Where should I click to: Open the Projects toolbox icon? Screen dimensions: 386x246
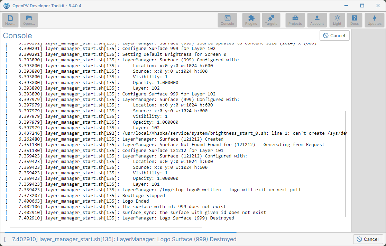295,20
